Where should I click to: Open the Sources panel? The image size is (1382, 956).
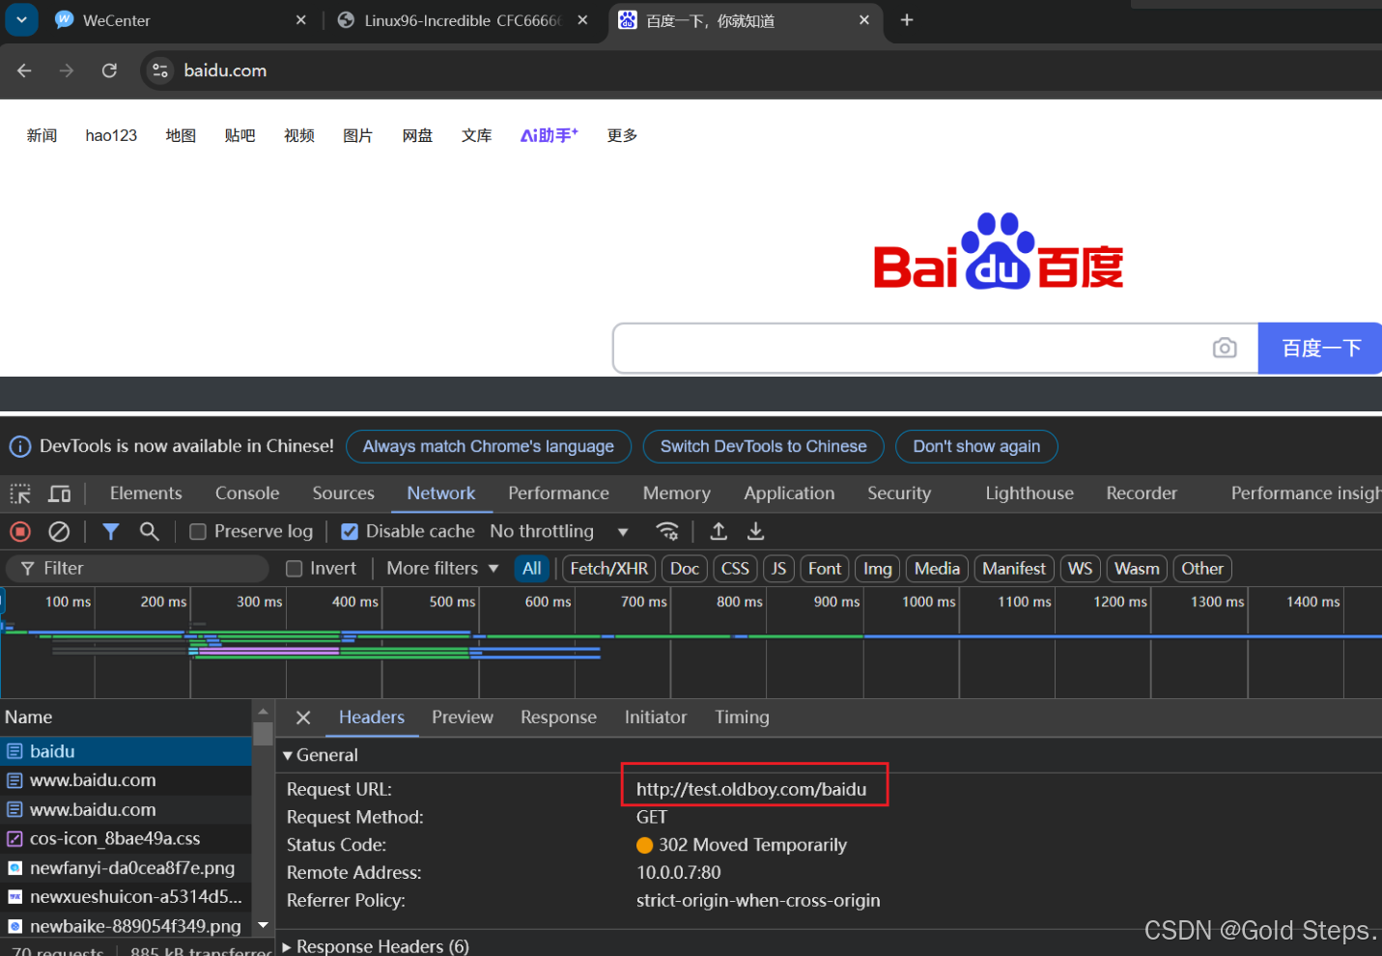click(x=343, y=493)
